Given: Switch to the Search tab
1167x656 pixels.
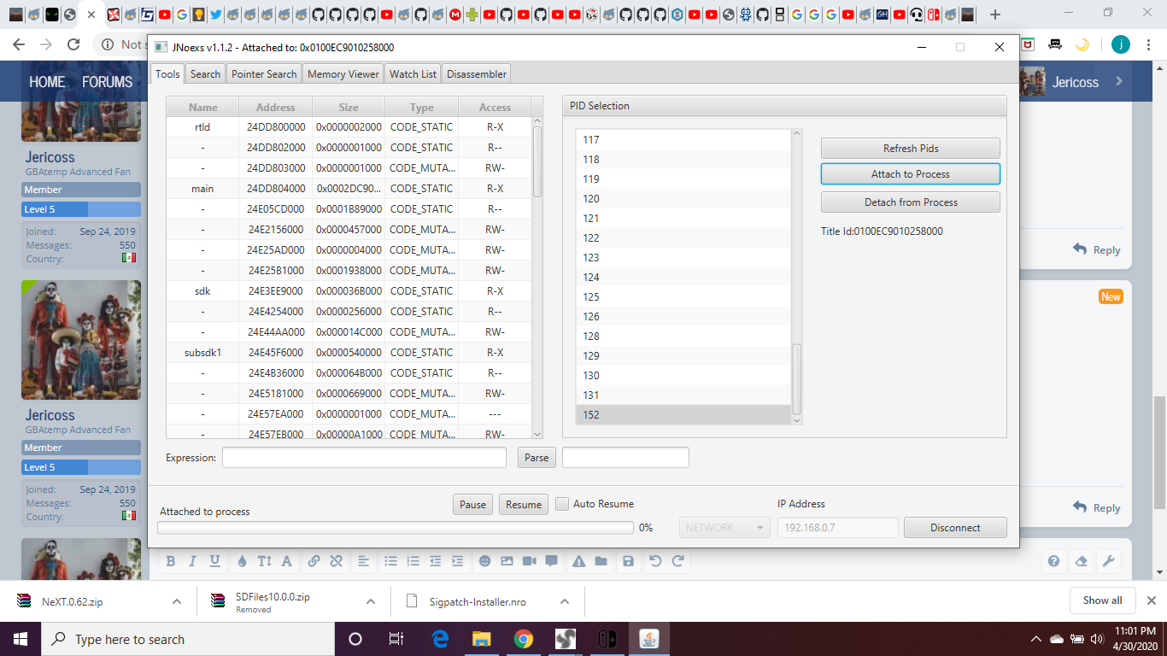Looking at the screenshot, I should [x=205, y=74].
